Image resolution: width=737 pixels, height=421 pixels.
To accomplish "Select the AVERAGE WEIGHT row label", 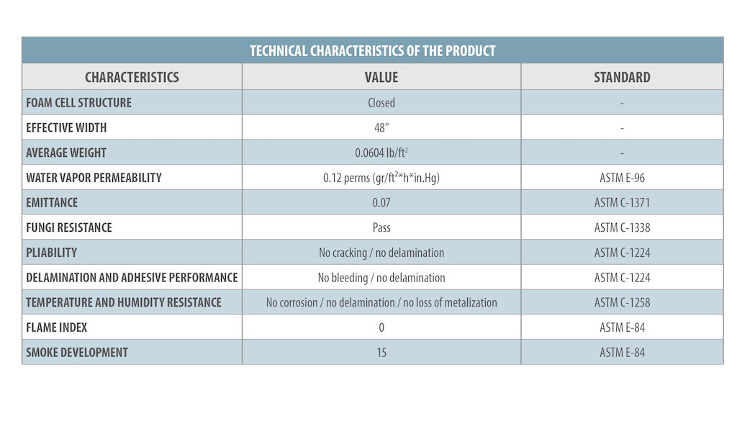I will point(66,153).
